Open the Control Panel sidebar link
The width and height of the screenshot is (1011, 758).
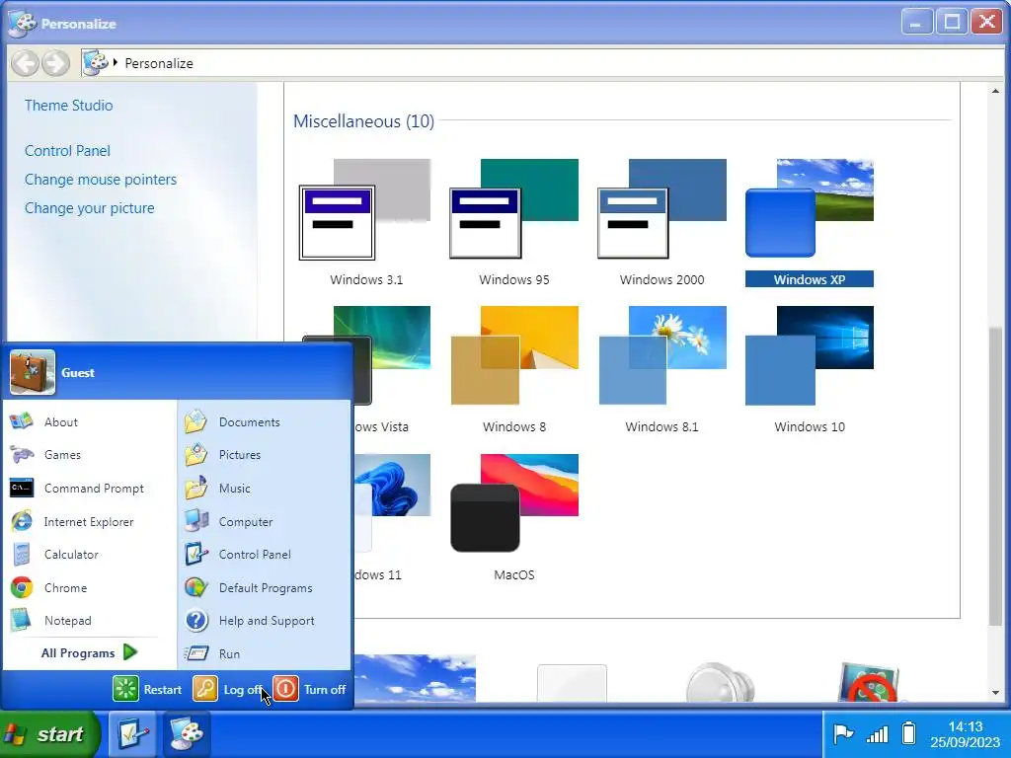67,151
